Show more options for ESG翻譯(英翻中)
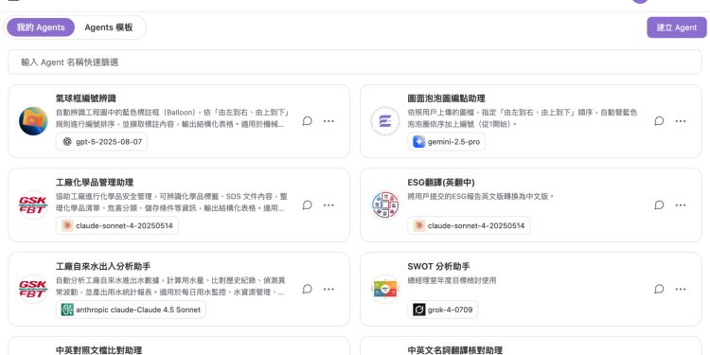The width and height of the screenshot is (710, 355). (x=681, y=205)
